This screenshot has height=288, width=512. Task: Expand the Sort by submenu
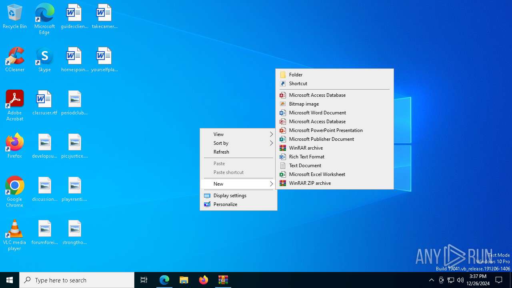238,143
